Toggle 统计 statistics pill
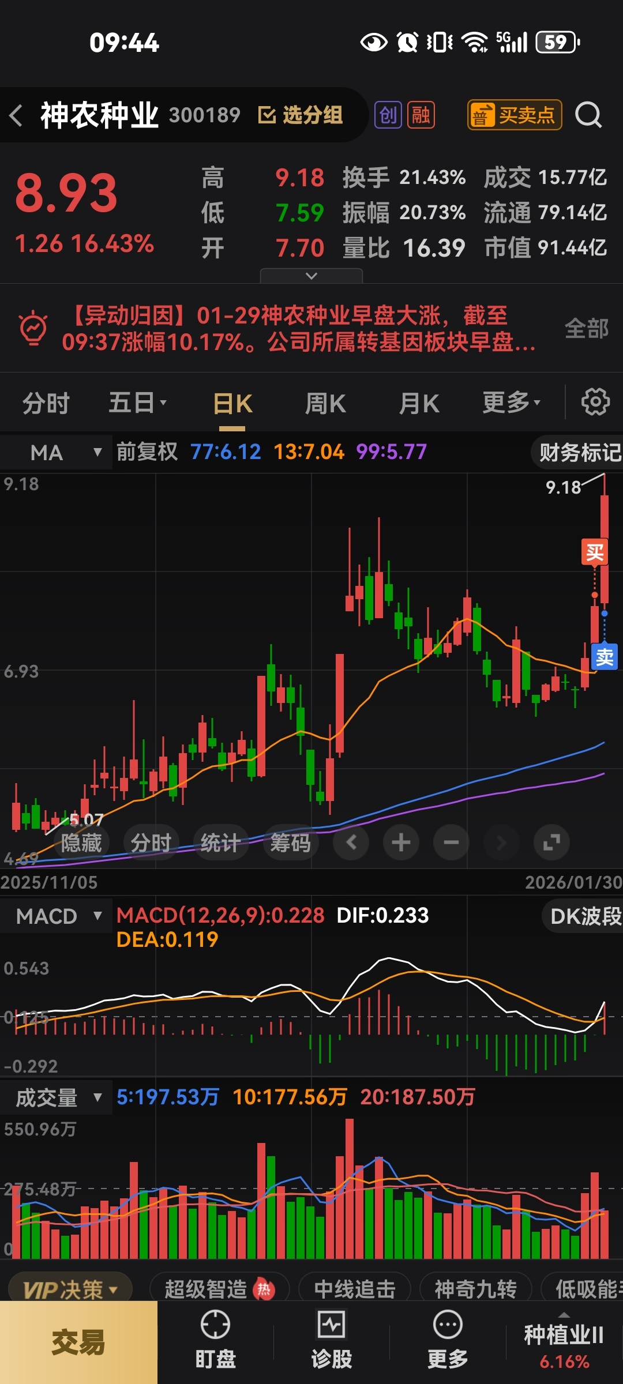623x1384 pixels. pos(220,843)
